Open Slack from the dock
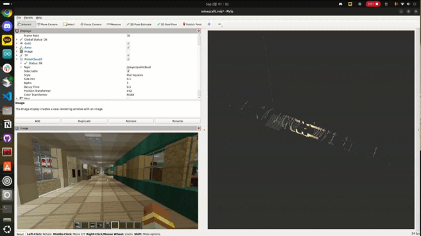Viewport: 421px width, 236px height. [x=7, y=68]
